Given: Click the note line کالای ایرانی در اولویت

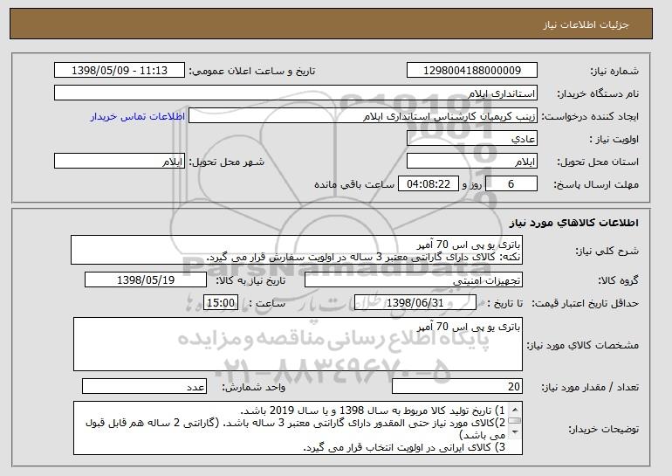Looking at the screenshot, I should click(x=404, y=447).
